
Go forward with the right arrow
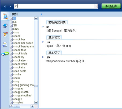click(10, 6)
